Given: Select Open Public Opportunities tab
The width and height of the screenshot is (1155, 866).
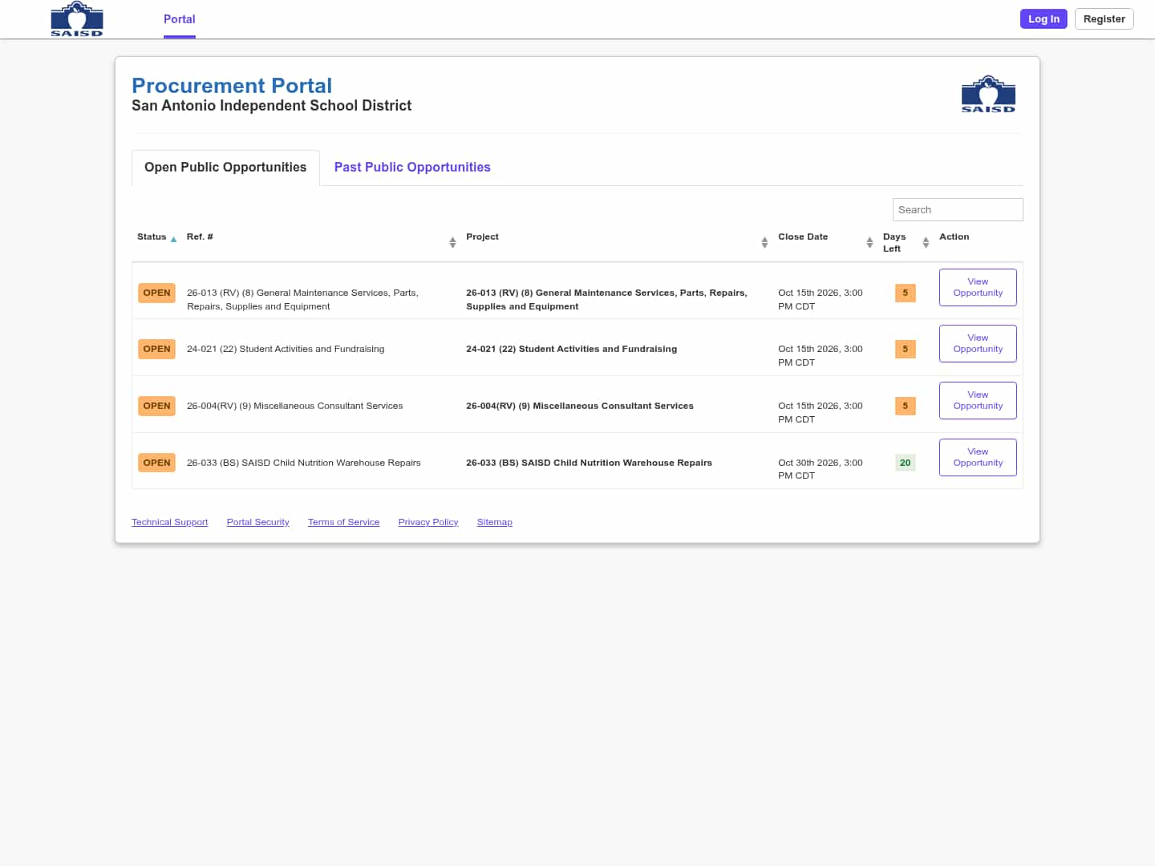Looking at the screenshot, I should [225, 167].
